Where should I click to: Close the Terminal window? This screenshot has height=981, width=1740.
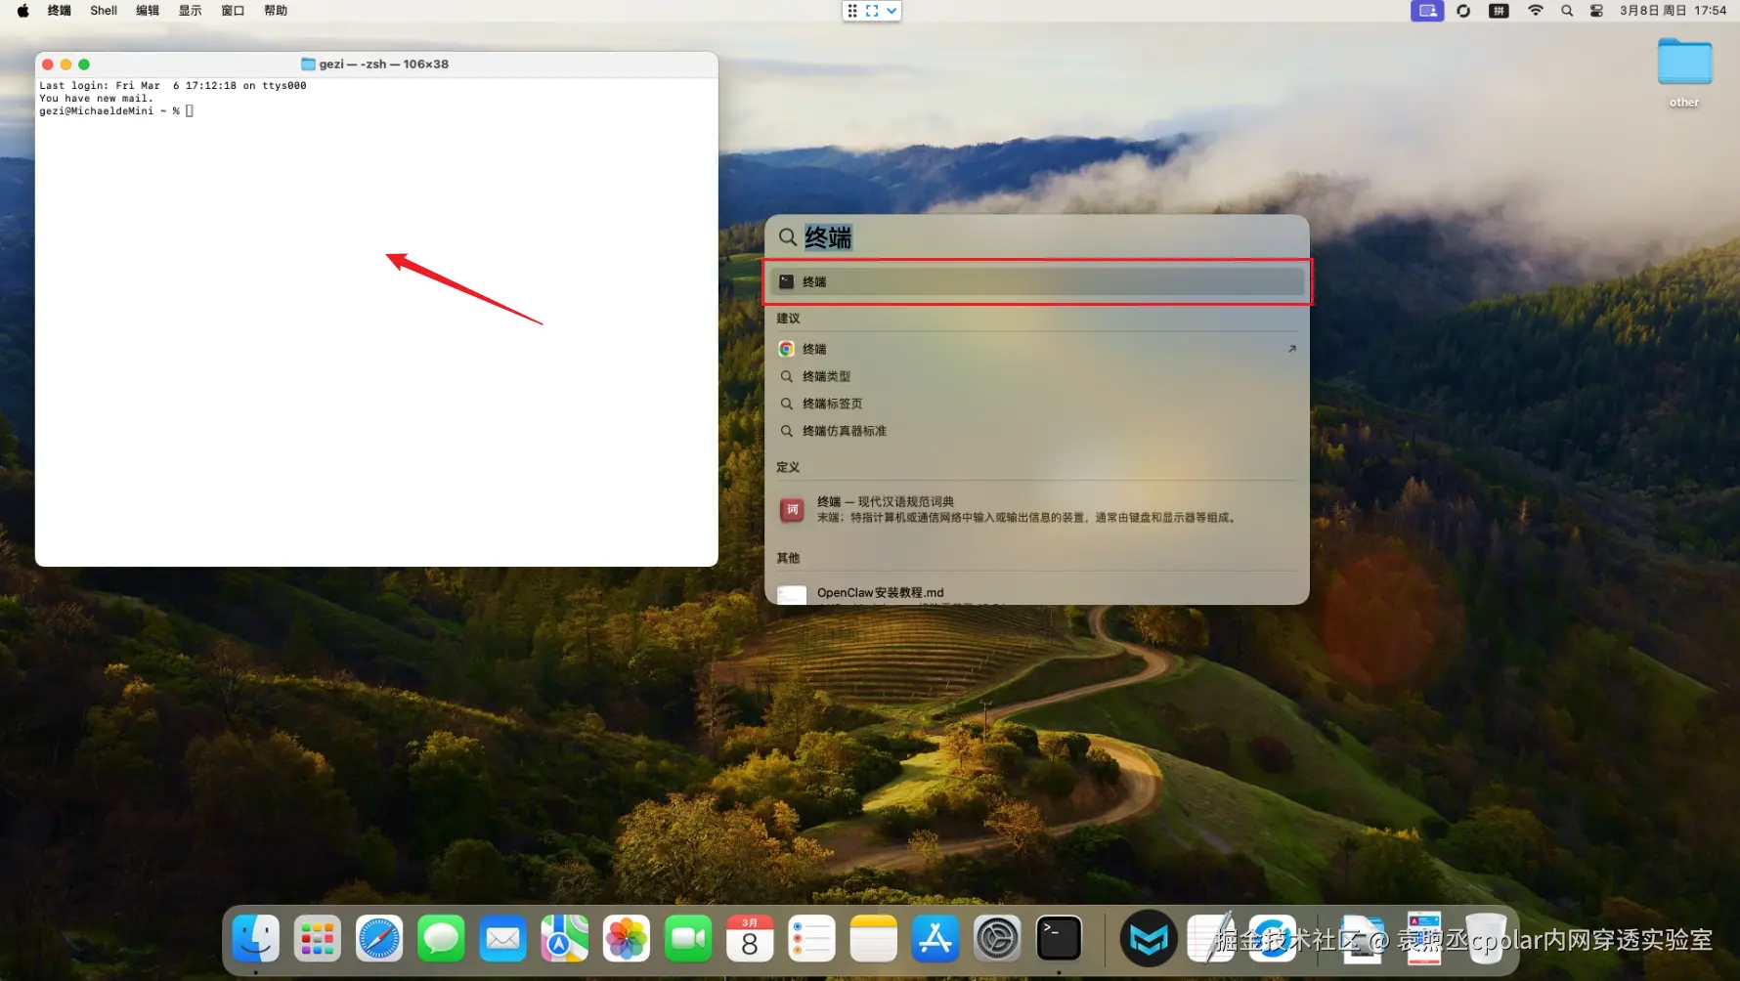coord(48,64)
